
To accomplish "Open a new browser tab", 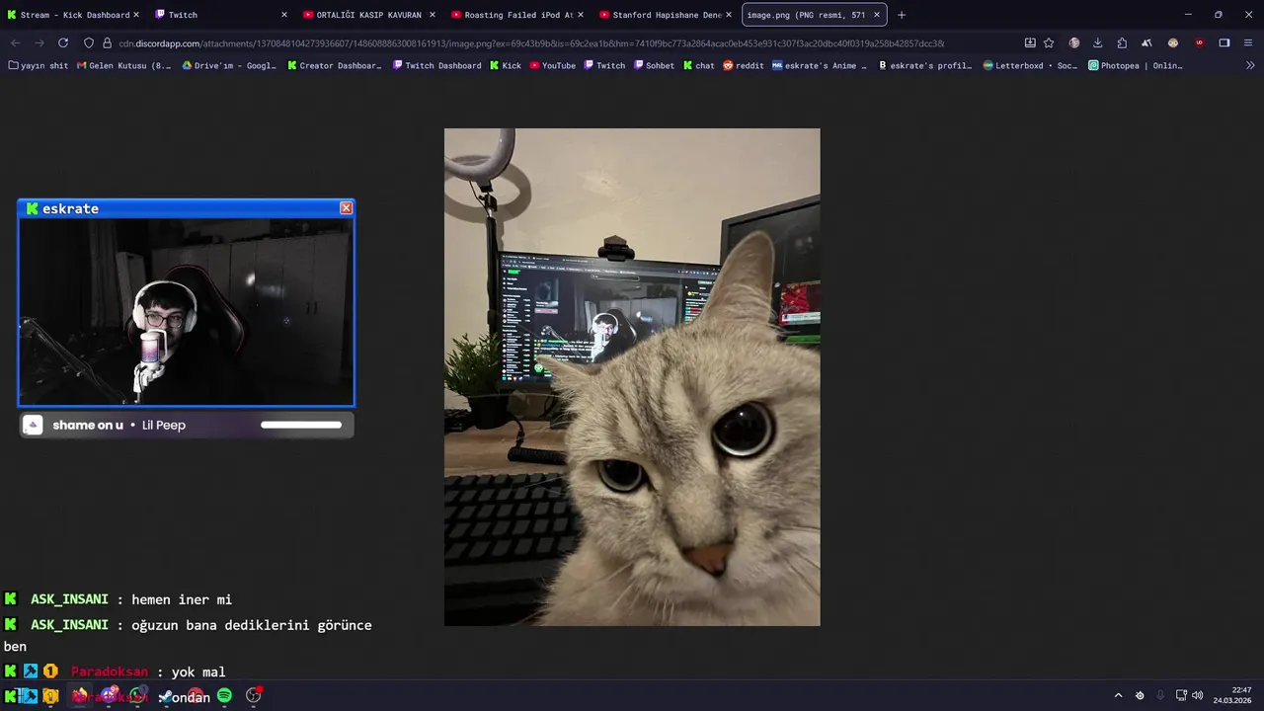I will pyautogui.click(x=901, y=15).
